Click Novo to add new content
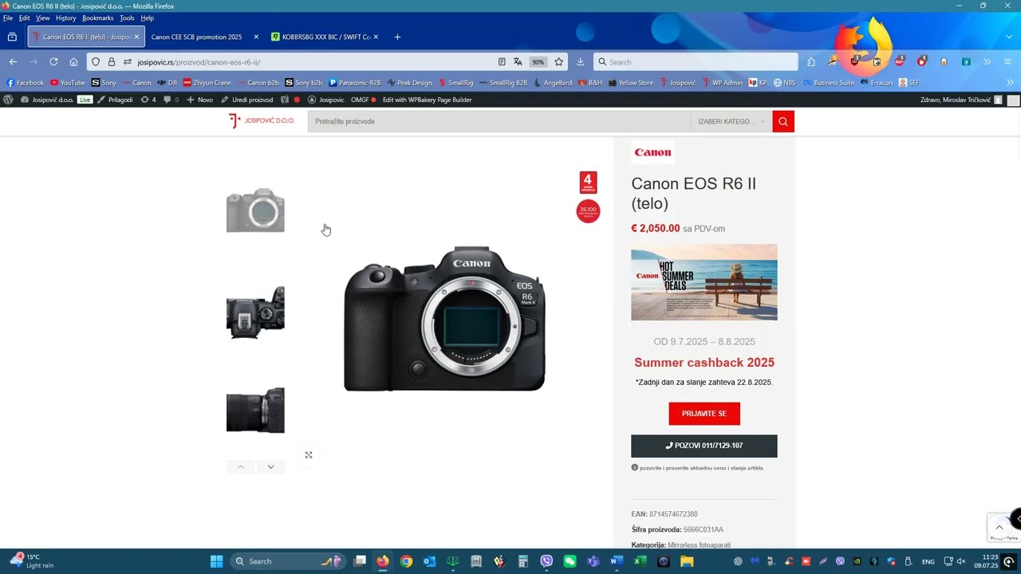The image size is (1021, 574). [200, 100]
